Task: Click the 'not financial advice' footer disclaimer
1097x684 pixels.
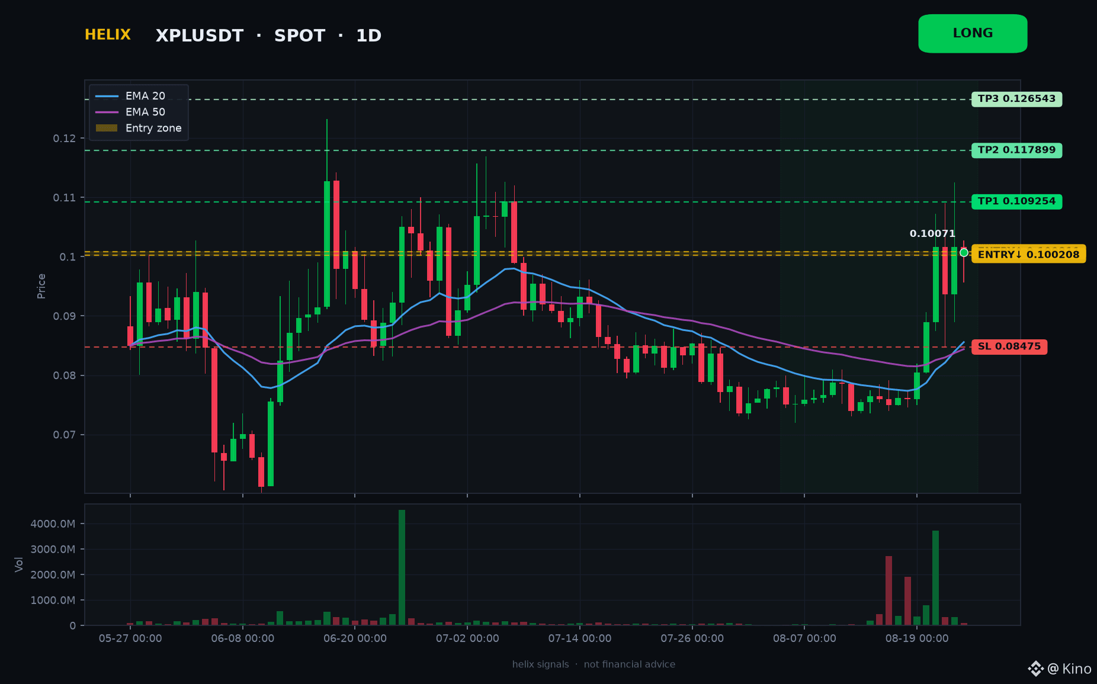Action: coord(629,664)
